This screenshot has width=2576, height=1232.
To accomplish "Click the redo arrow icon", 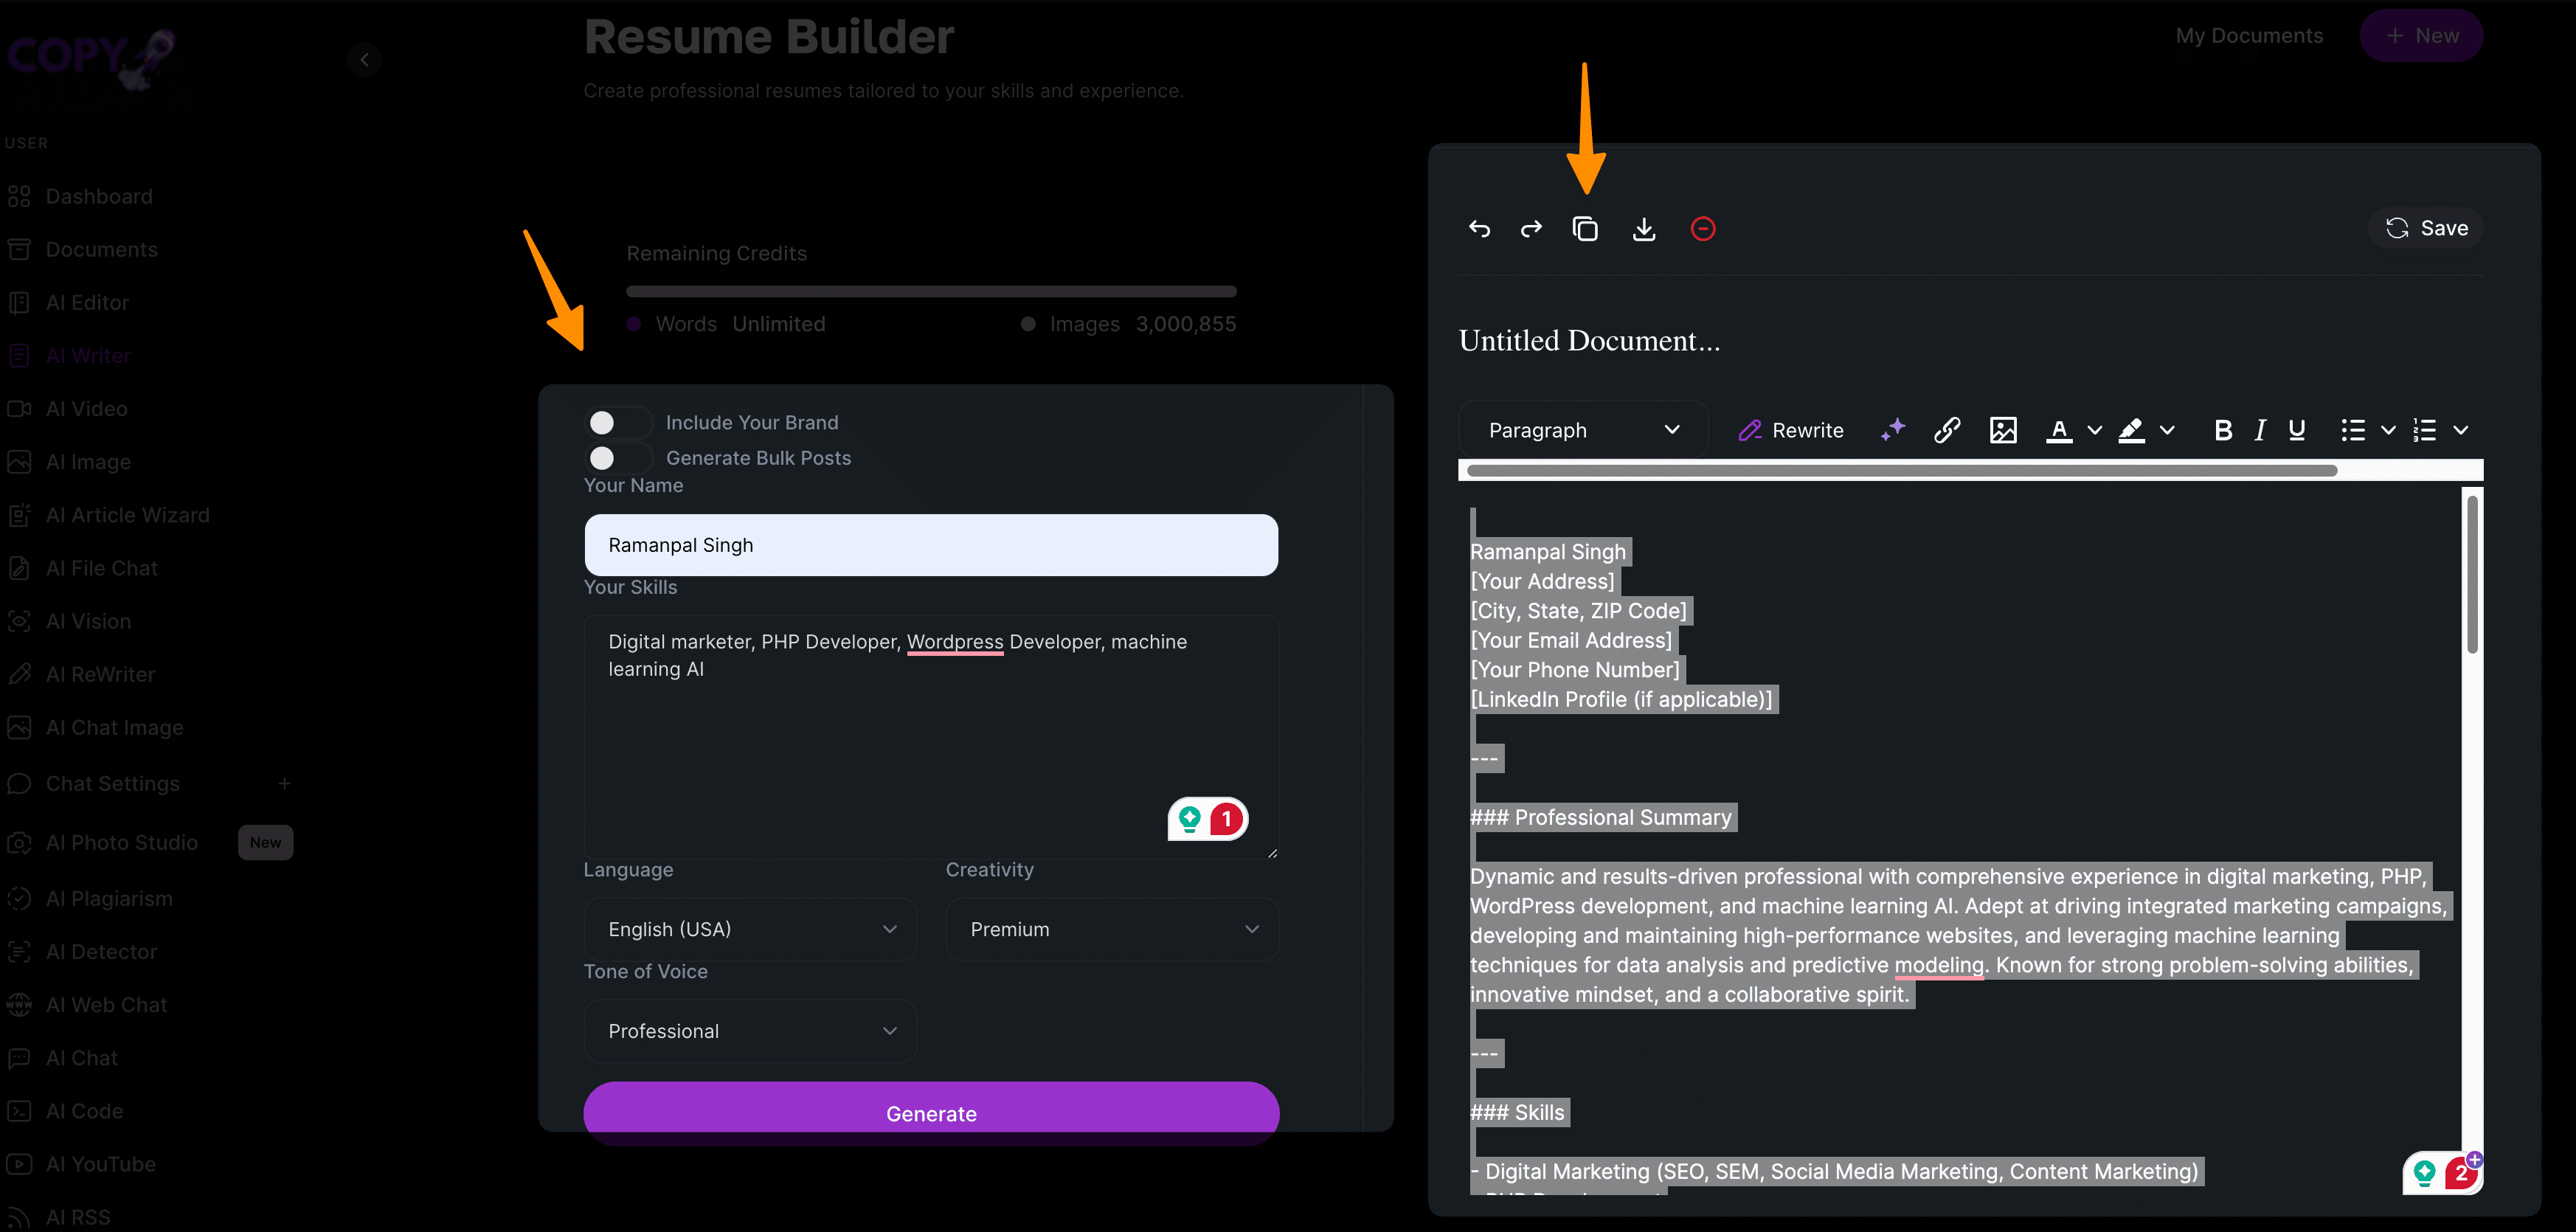I will click(x=1529, y=229).
